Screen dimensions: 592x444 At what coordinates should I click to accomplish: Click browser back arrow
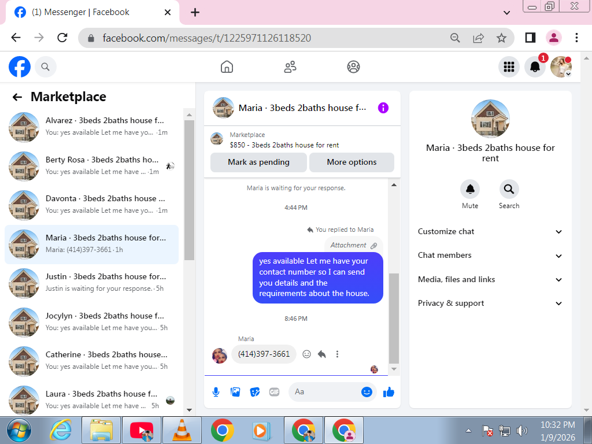pyautogui.click(x=16, y=38)
